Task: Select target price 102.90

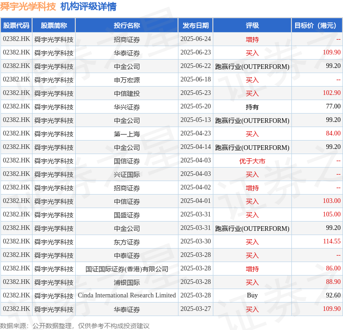Action: pyautogui.click(x=332, y=93)
